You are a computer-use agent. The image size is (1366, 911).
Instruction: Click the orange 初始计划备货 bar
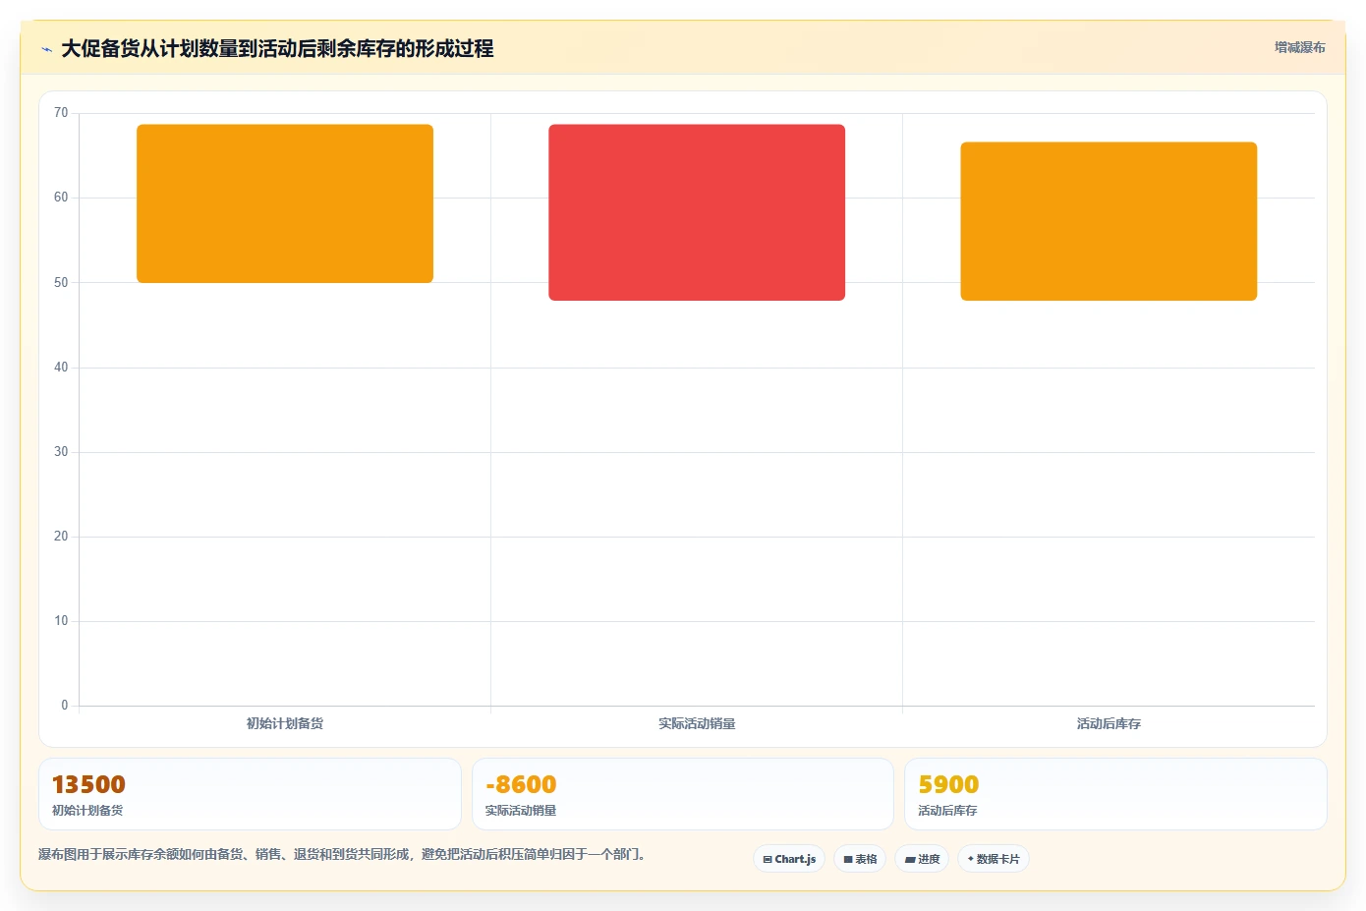click(x=285, y=203)
